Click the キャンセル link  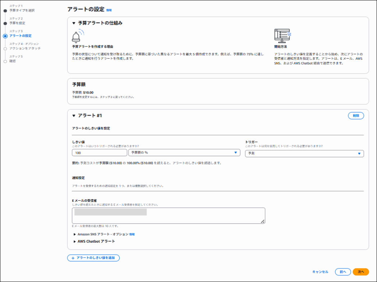pos(320,272)
